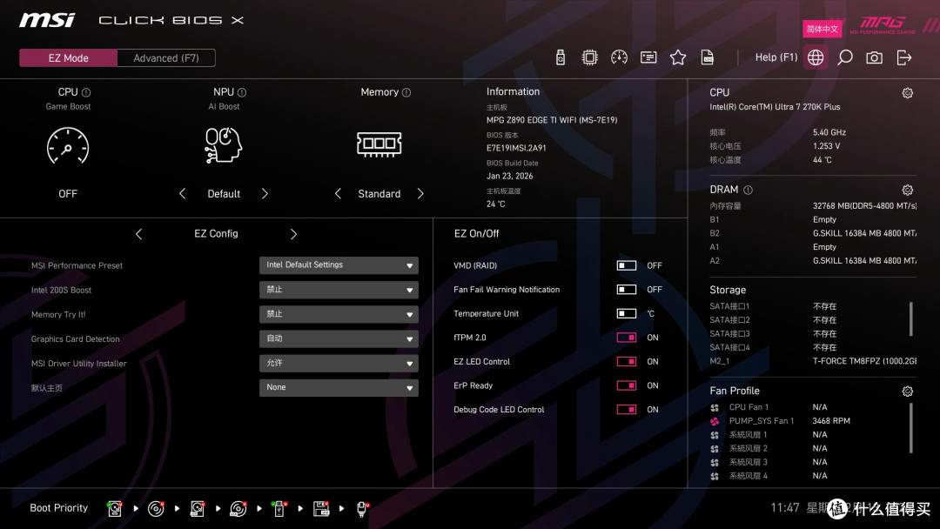Click the M2_1 T-FORCE storage entry

tap(813, 361)
